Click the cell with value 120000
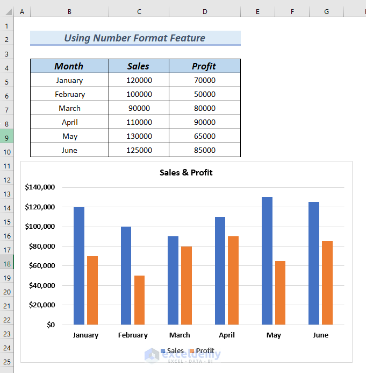366x373 pixels. 139,80
